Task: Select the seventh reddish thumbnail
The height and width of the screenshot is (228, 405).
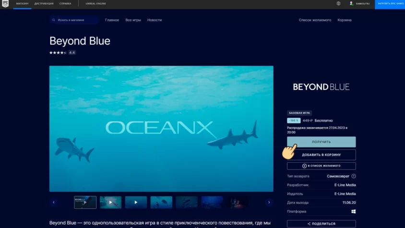Action: pyautogui.click(x=237, y=203)
